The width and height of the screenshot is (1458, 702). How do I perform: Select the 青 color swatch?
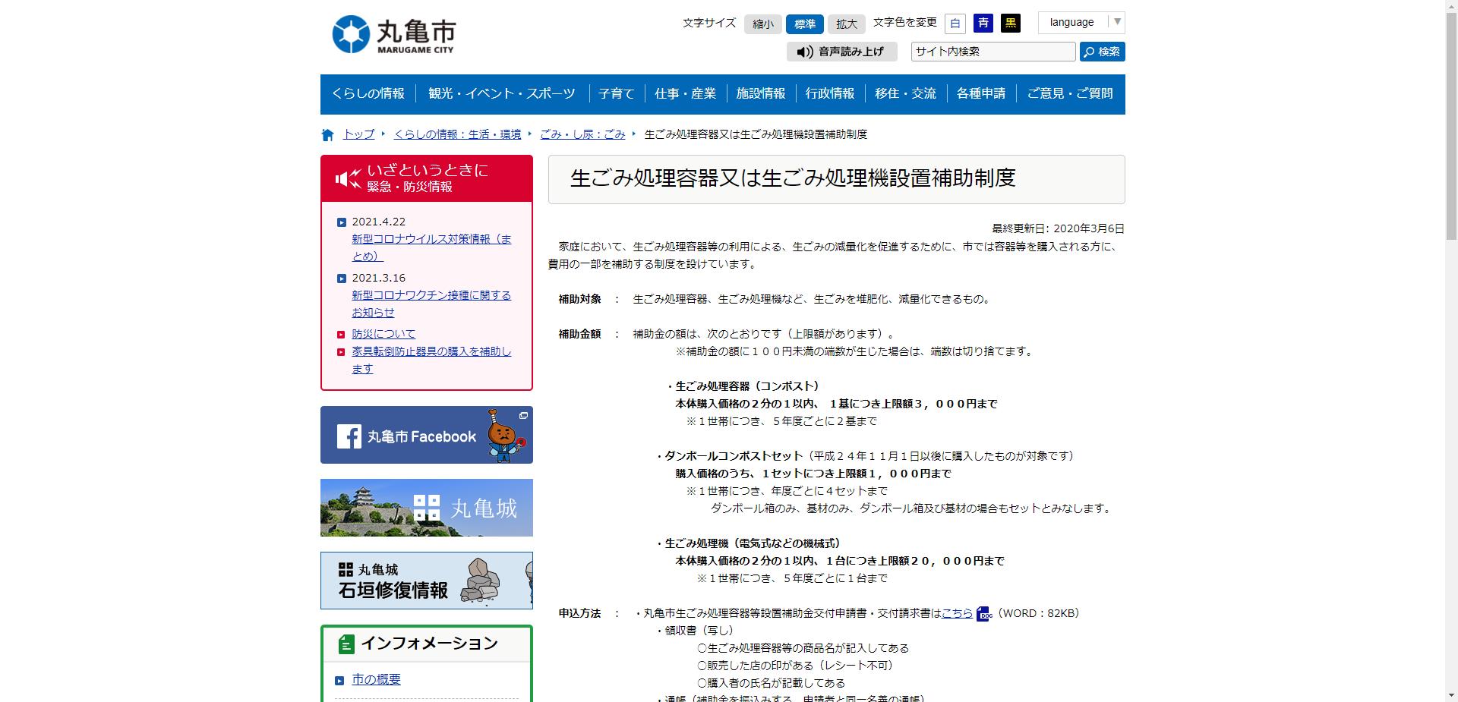click(x=983, y=23)
